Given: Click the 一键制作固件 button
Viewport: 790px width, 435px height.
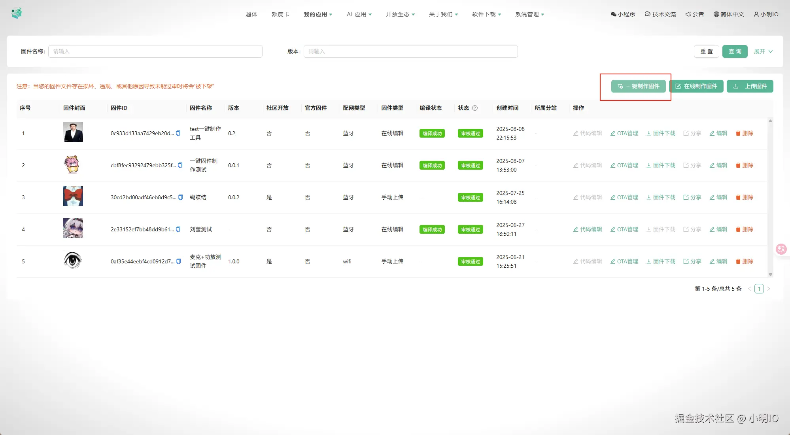Looking at the screenshot, I should (x=638, y=86).
